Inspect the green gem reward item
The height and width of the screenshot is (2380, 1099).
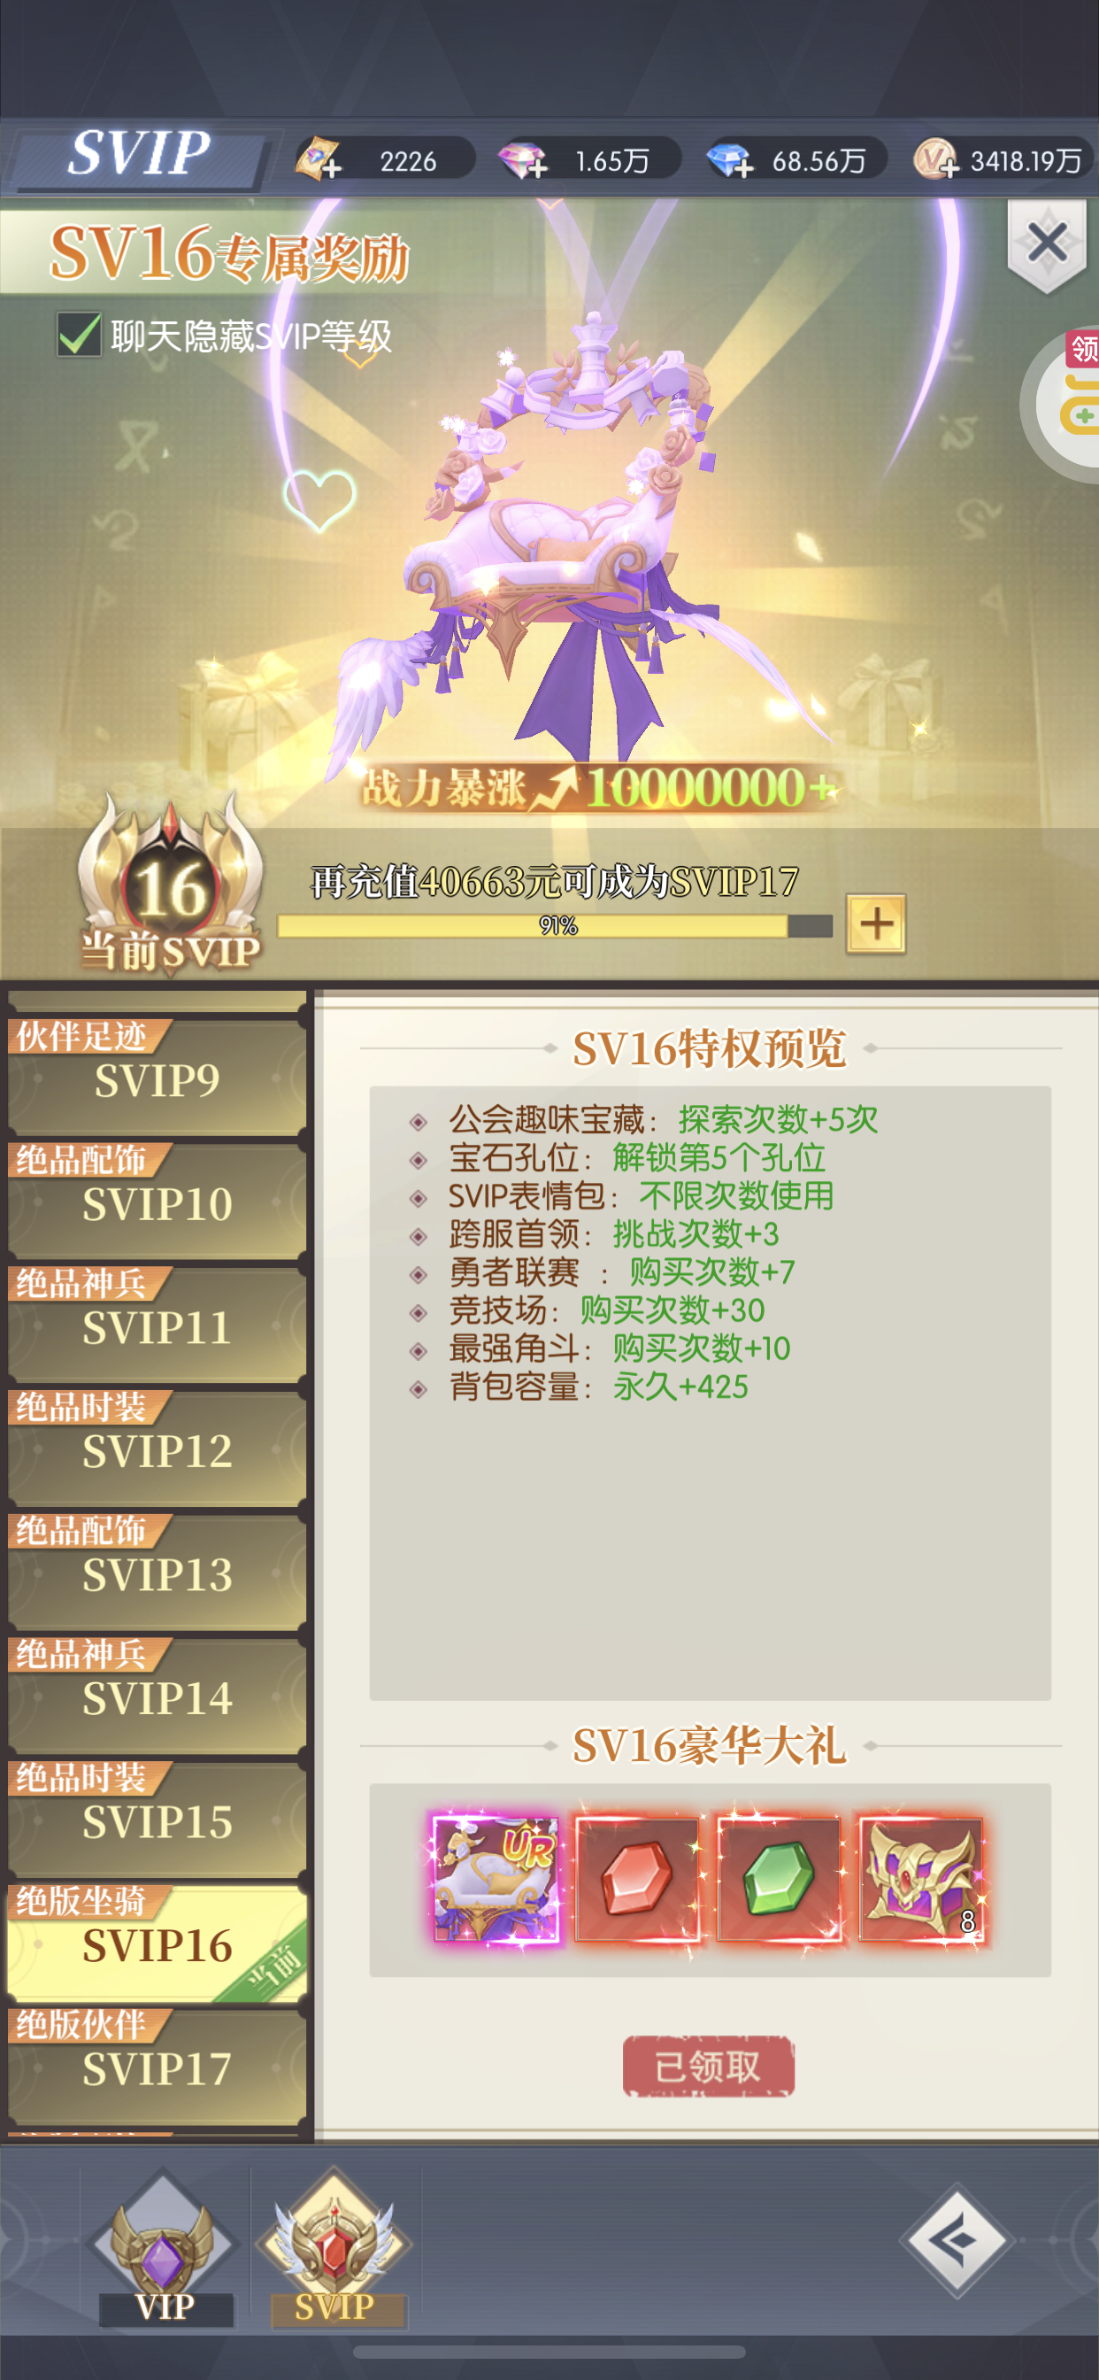779,1879
